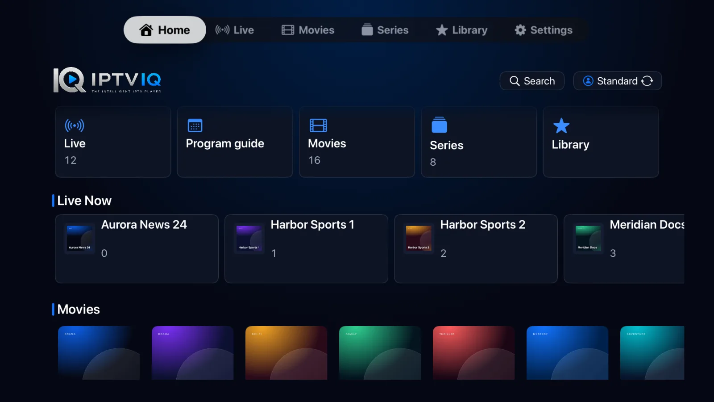Open the Meridian Docs channel card
714x402 pixels.
[624, 249]
